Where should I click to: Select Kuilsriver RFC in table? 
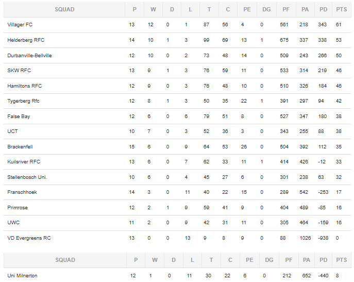[24, 162]
